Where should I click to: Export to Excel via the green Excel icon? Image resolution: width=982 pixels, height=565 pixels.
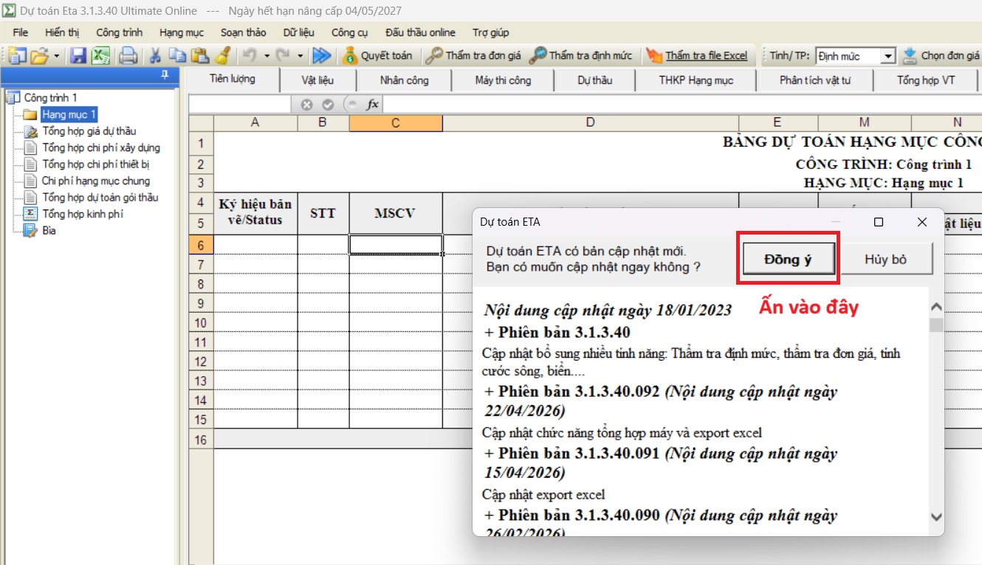click(100, 55)
